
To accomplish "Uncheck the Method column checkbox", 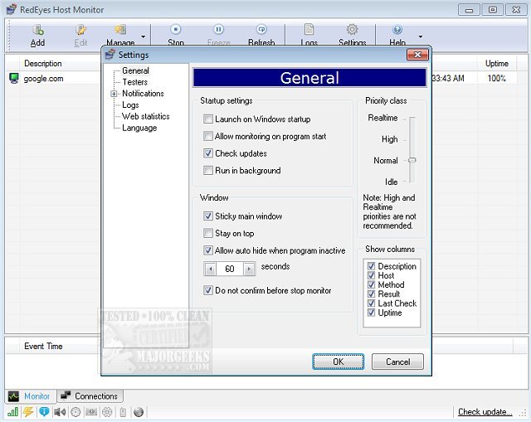I will (x=371, y=284).
